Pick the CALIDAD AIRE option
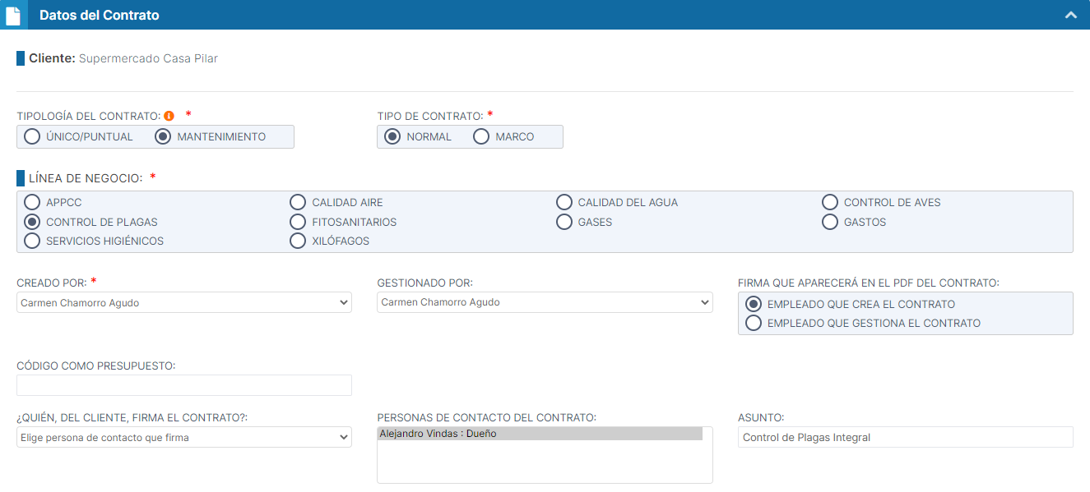The height and width of the screenshot is (492, 1090). (x=298, y=202)
